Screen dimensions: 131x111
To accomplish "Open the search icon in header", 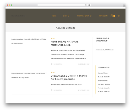I will point(119,16).
